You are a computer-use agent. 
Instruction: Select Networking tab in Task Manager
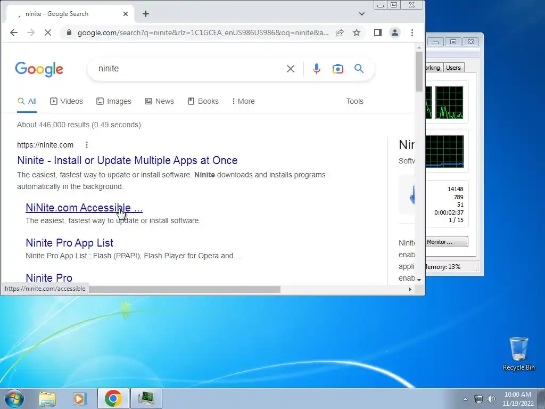pyautogui.click(x=433, y=68)
